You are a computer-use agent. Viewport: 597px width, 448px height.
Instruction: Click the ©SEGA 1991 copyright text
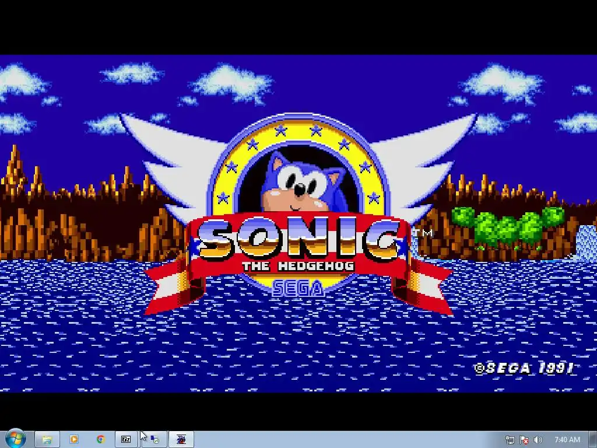(x=524, y=368)
